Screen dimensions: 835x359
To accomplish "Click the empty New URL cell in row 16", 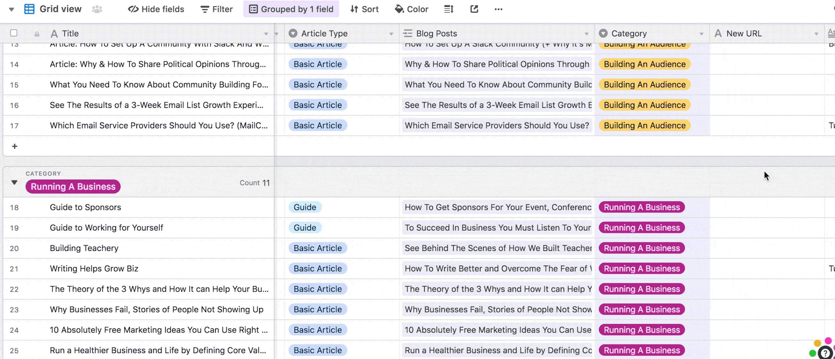I will 767,105.
